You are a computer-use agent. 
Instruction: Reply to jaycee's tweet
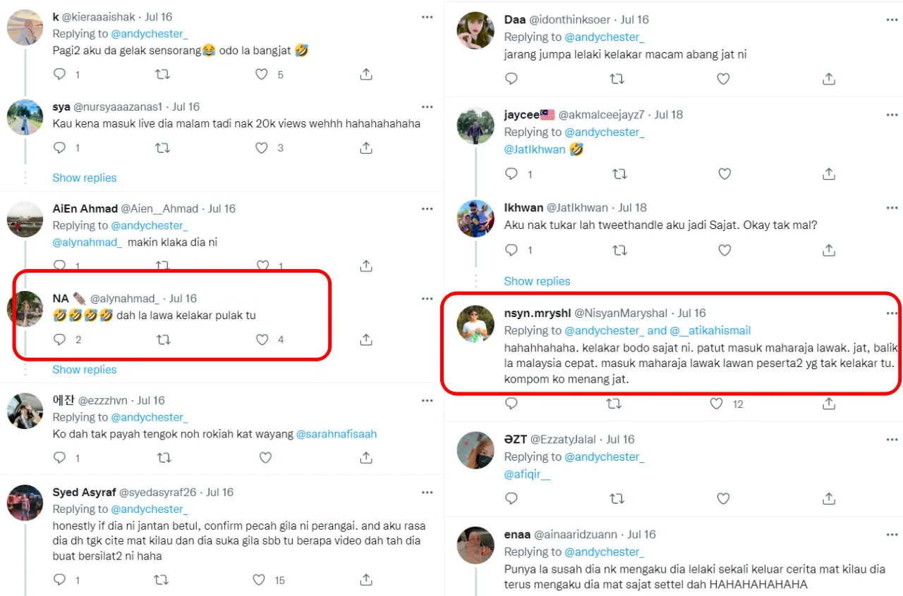tap(511, 173)
